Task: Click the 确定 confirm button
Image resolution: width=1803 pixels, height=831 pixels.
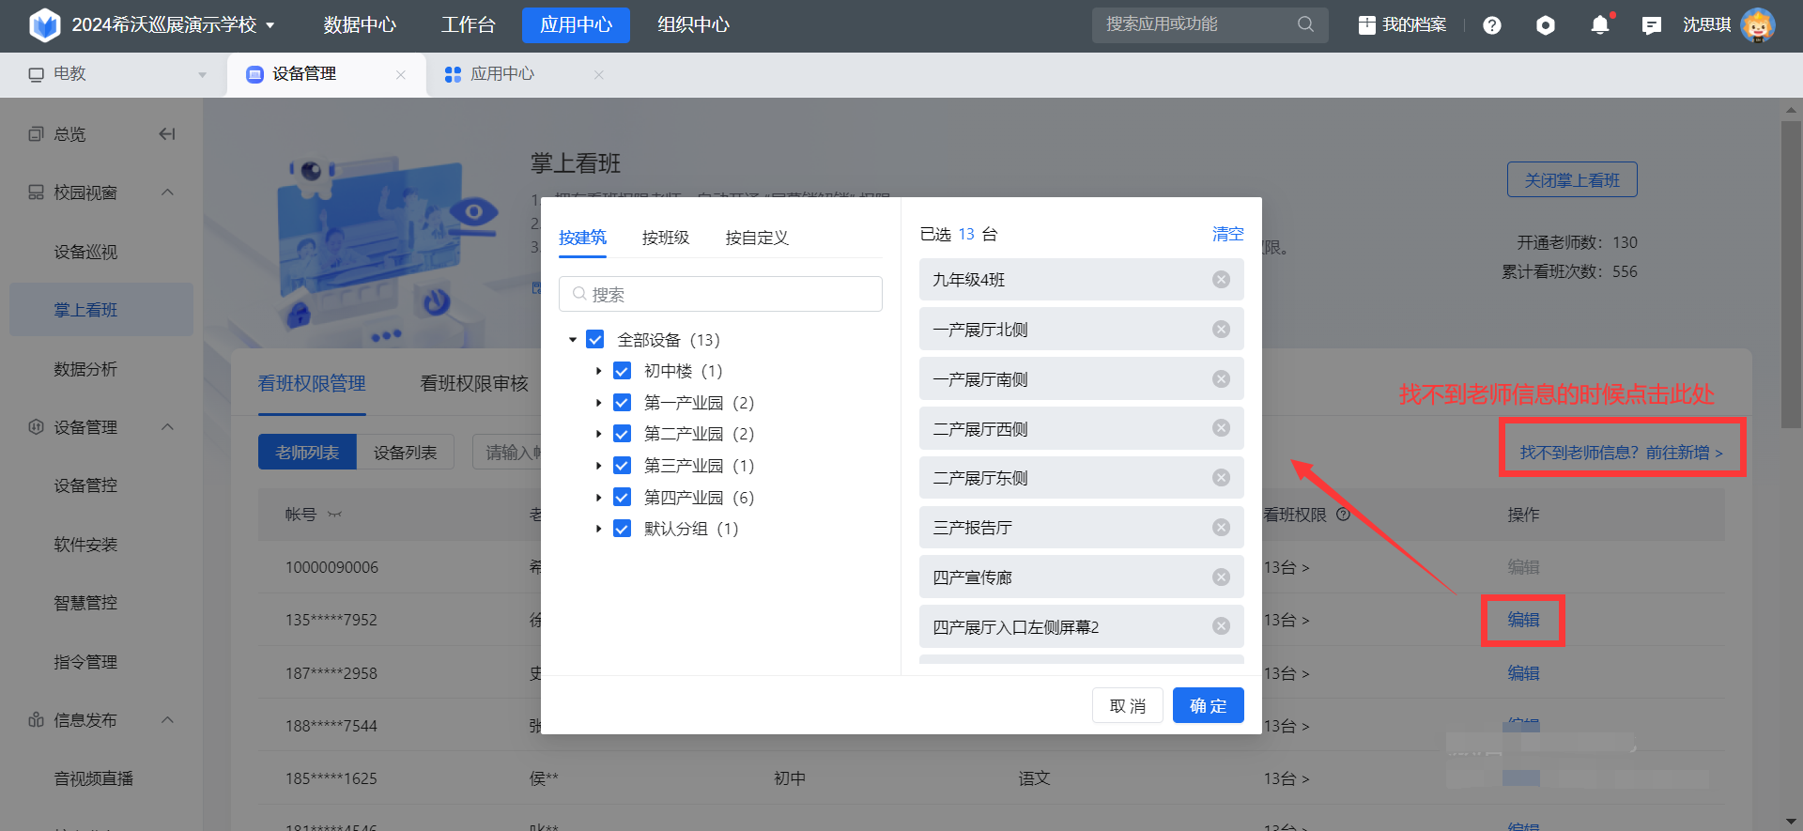Action: tap(1208, 706)
